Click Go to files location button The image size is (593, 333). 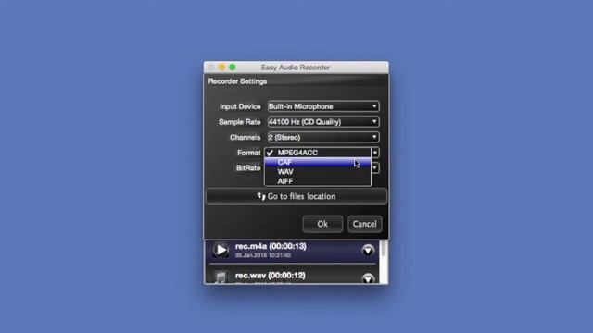tap(296, 196)
